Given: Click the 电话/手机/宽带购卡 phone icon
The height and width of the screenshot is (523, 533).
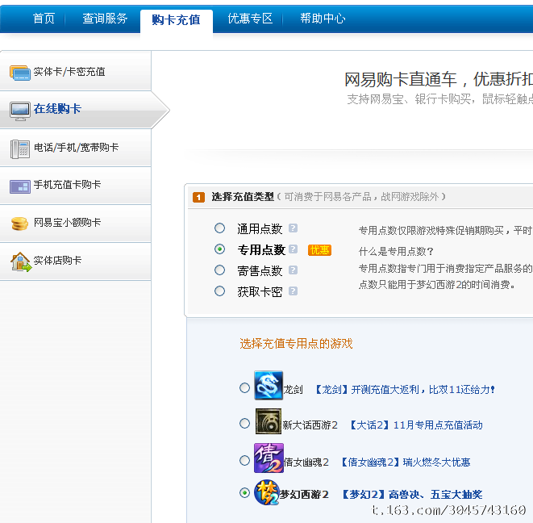Looking at the screenshot, I should click(19, 149).
